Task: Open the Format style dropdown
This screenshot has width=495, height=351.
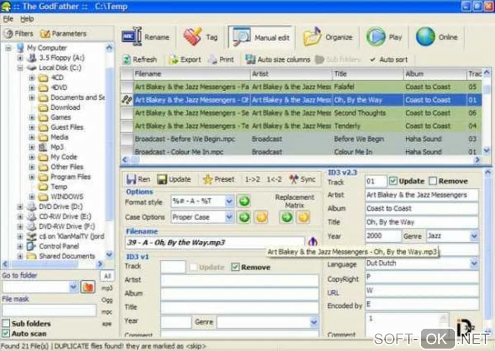Action: pyautogui.click(x=229, y=201)
